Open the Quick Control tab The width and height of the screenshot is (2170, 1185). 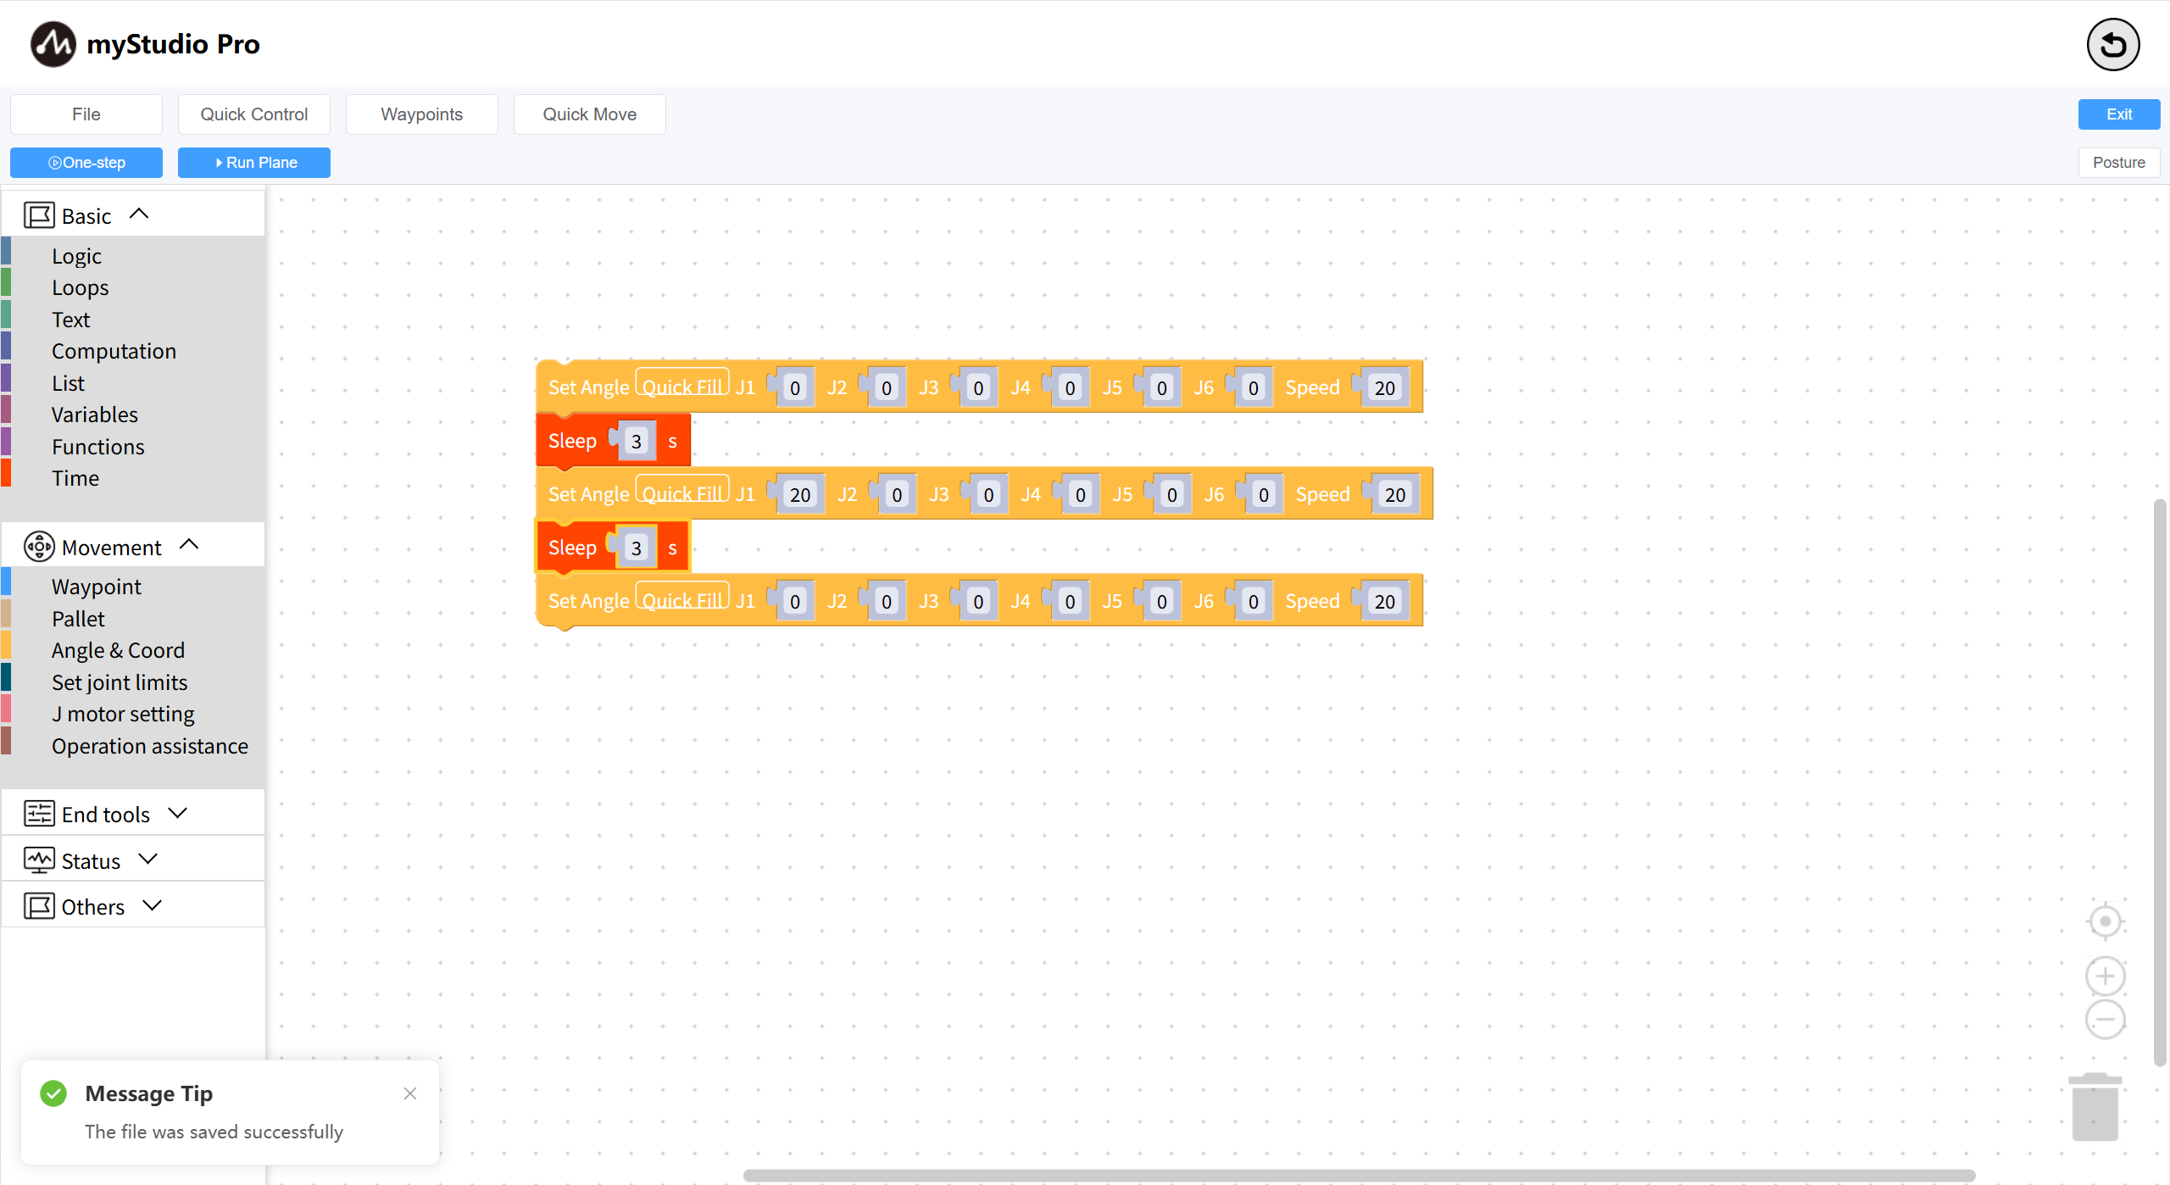(254, 114)
